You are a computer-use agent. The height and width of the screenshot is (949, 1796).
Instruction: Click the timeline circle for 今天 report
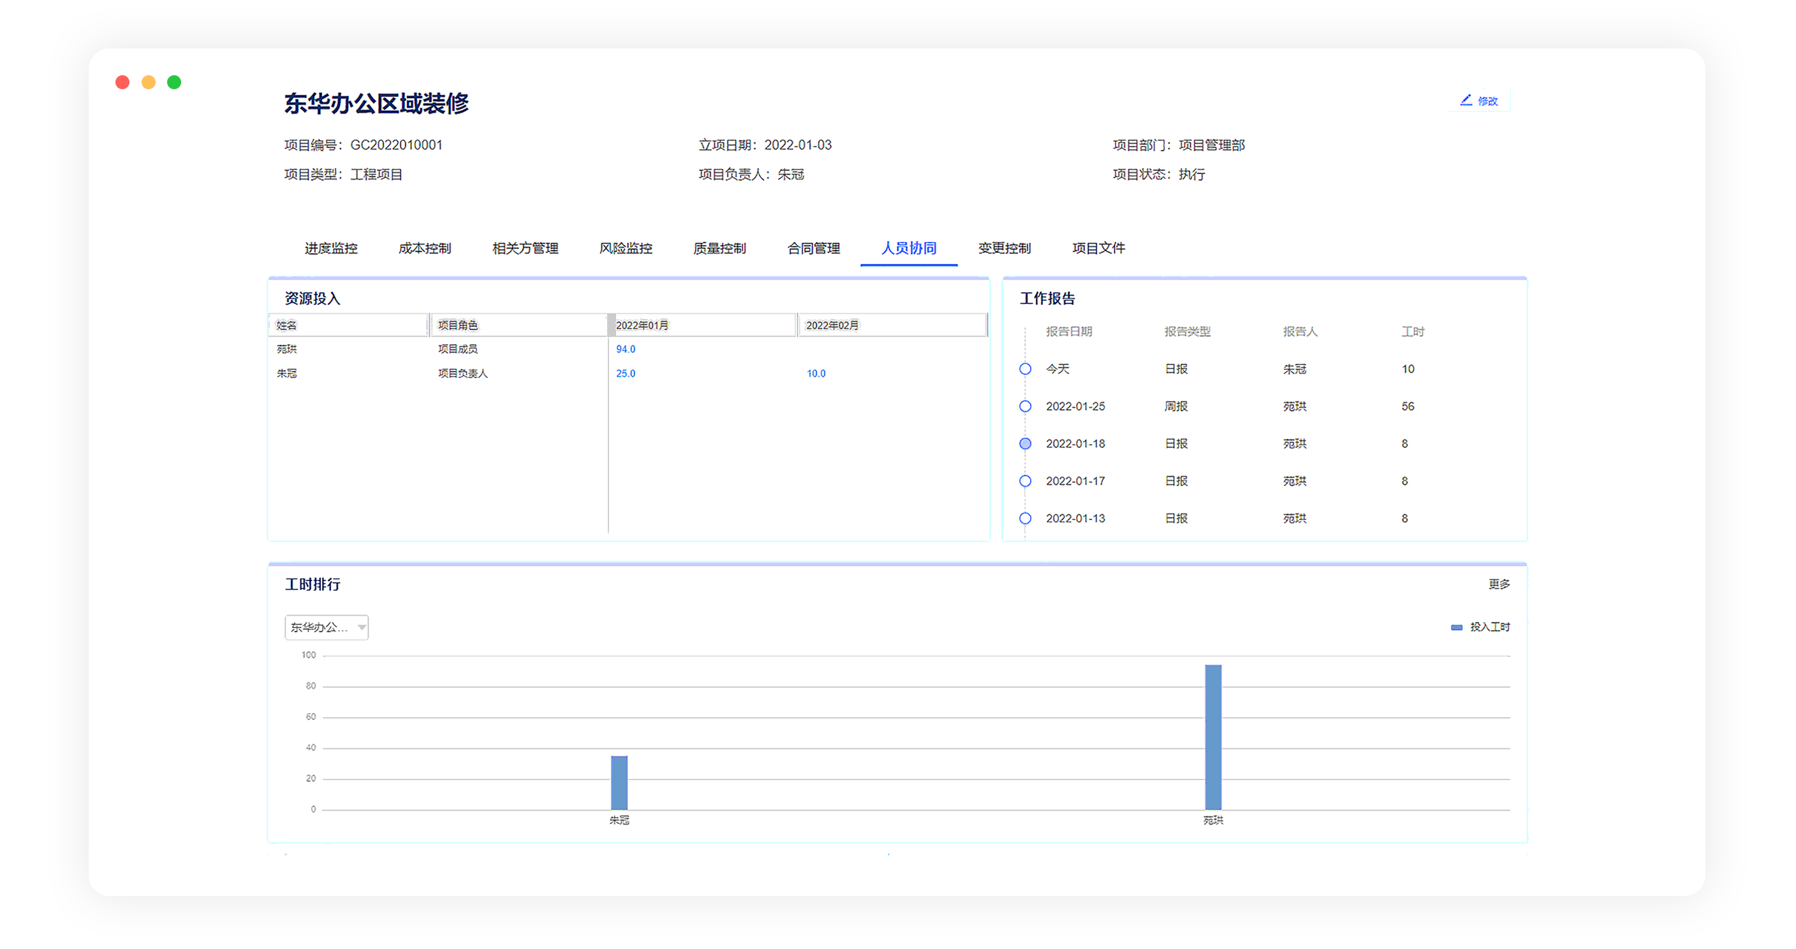click(1025, 368)
